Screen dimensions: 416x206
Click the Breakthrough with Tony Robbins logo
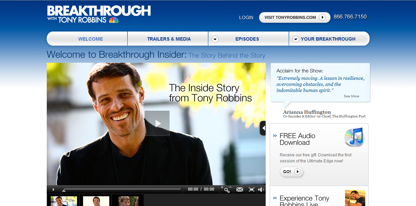(99, 14)
